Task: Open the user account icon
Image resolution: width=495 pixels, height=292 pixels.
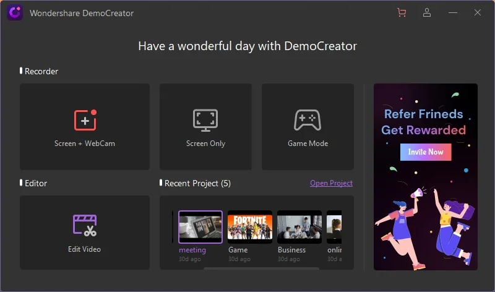Action: pos(427,12)
